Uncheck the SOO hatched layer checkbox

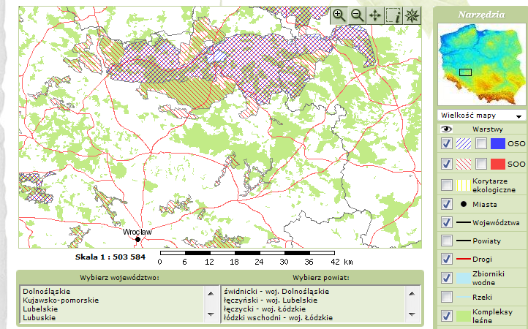447,164
